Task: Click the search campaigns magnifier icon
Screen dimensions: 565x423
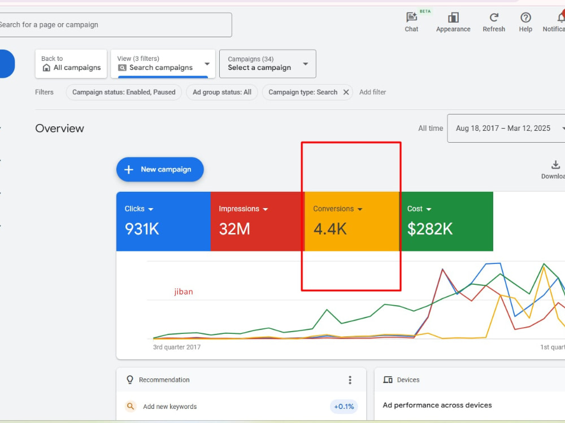Action: point(122,68)
